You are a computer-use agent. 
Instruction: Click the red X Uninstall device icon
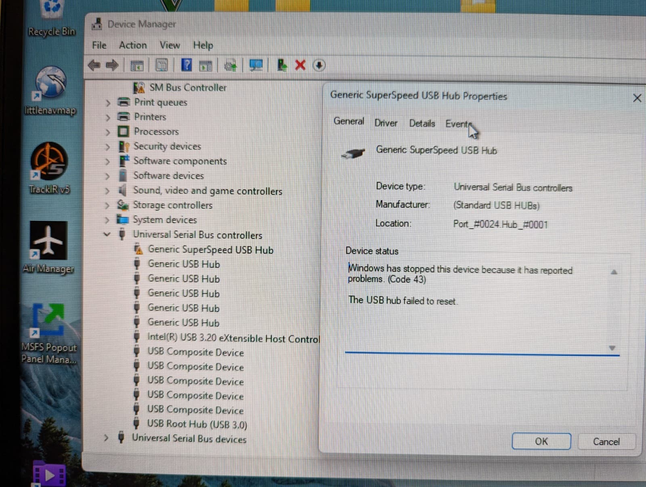pos(300,65)
